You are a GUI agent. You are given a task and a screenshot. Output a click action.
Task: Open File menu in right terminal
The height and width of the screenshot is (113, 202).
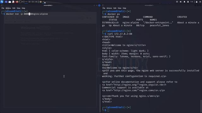pos(104,8)
